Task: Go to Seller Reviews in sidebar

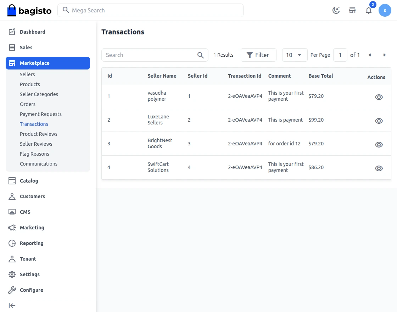Action: (36, 144)
